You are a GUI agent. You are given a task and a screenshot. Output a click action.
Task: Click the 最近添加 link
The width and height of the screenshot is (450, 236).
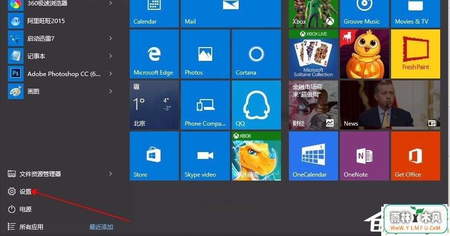101,227
